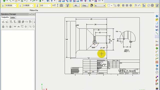Move insert arrow down one item
This screenshot has height=90, width=160.
coord(15,26)
